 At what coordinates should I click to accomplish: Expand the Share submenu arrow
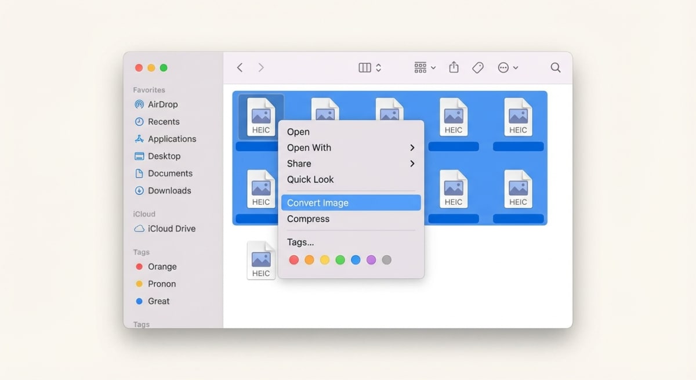pos(412,163)
